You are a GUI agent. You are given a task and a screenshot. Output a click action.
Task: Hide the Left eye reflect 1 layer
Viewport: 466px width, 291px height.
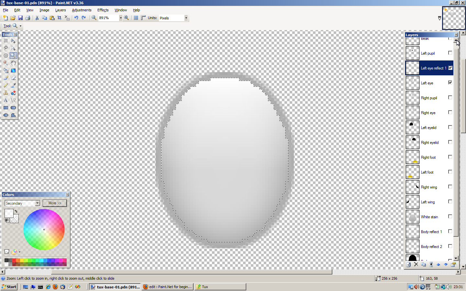(450, 68)
